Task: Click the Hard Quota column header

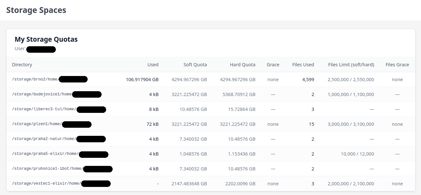Action: point(243,65)
